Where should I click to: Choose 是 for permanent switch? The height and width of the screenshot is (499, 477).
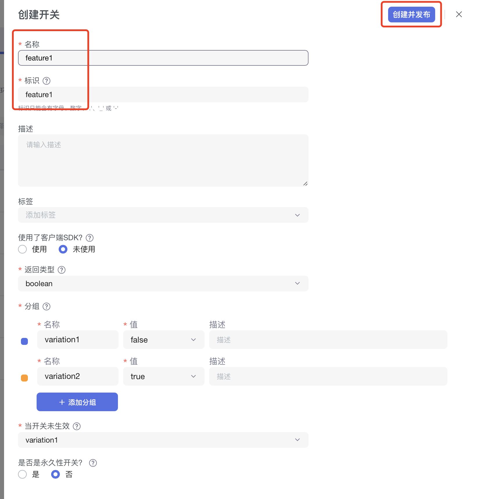pos(22,474)
